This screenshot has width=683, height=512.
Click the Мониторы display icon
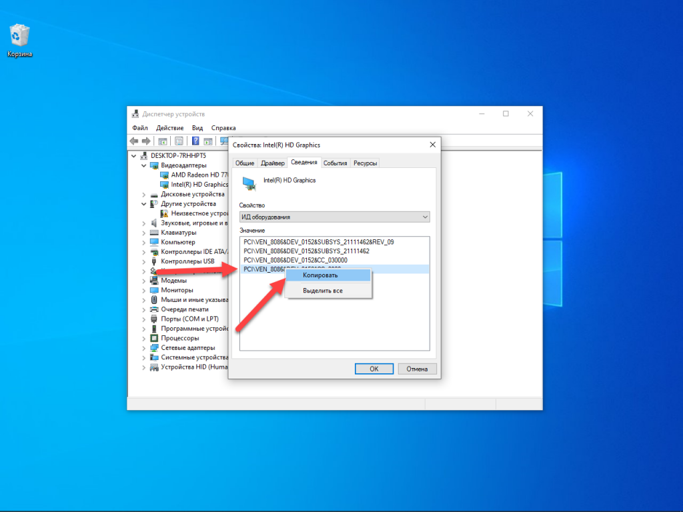pos(154,290)
